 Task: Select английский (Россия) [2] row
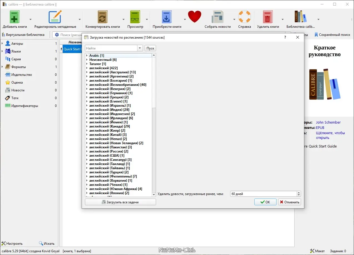109,151
